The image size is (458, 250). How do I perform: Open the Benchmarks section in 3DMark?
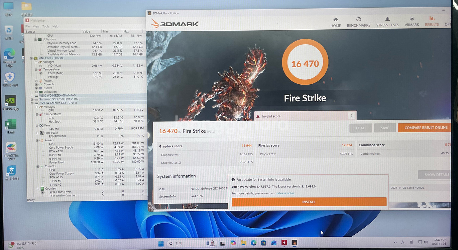click(358, 22)
